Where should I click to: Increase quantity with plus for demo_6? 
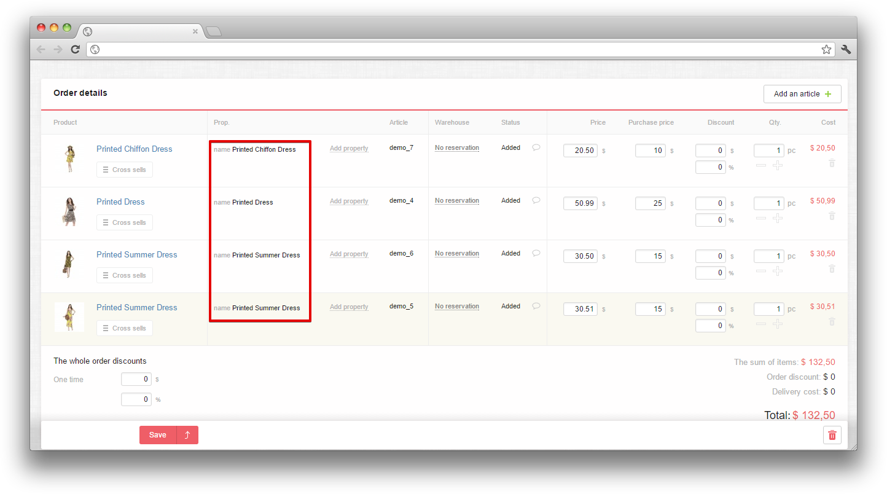(778, 271)
